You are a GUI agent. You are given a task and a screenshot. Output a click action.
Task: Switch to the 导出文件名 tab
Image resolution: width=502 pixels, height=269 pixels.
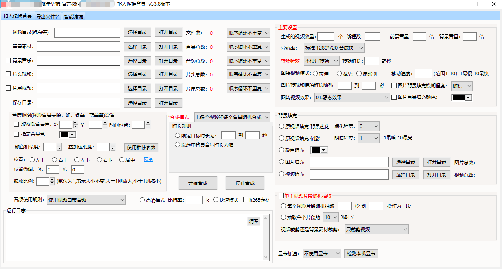[x=48, y=16]
